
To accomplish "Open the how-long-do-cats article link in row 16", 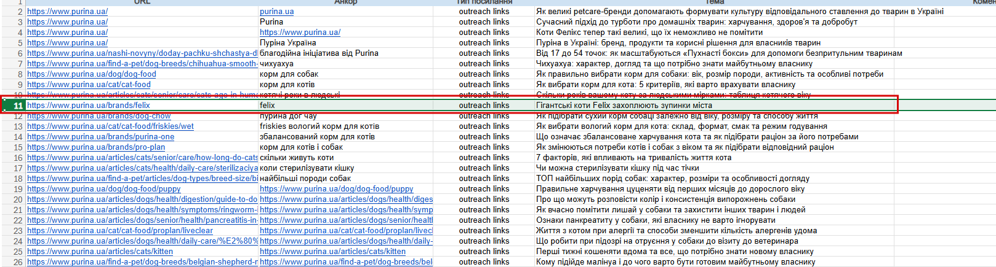I will 142,158.
